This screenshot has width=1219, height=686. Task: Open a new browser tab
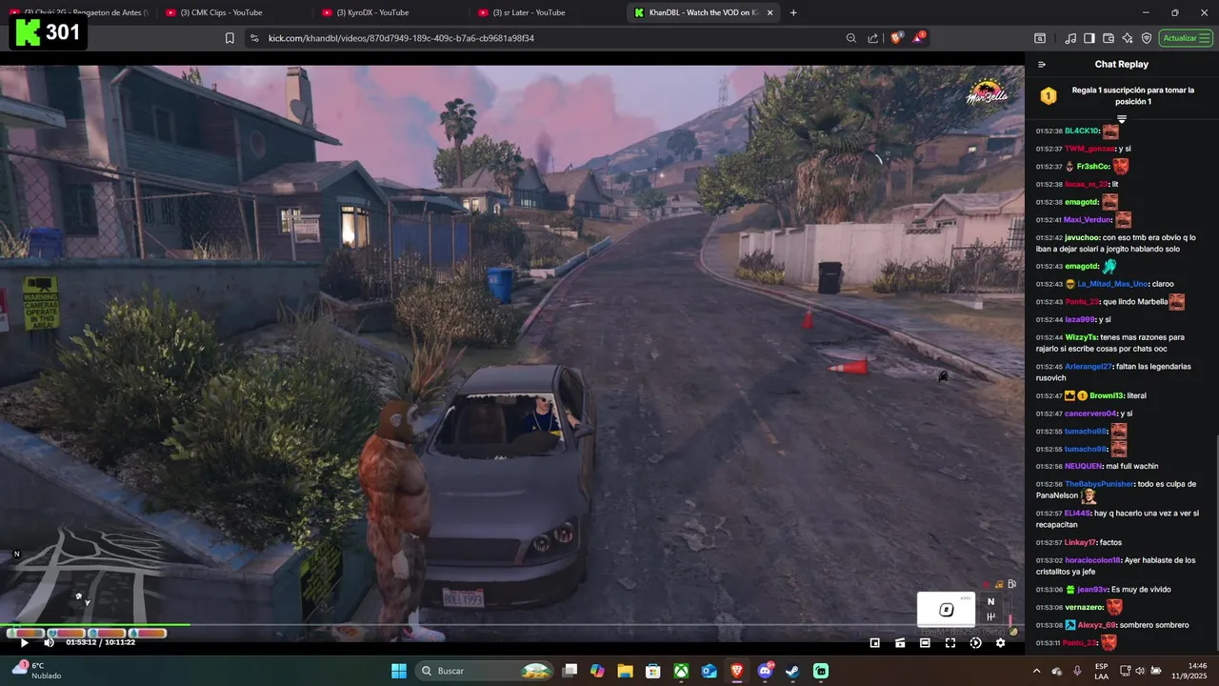coord(793,12)
